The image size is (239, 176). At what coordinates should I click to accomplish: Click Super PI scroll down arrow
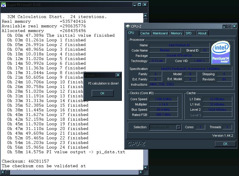(x=146, y=168)
